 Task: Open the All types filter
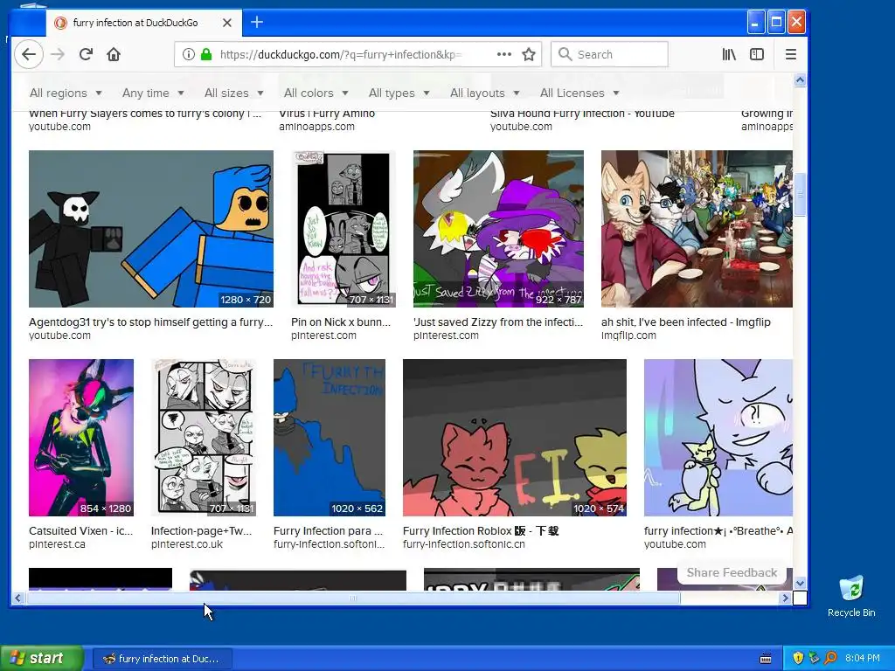tap(399, 93)
